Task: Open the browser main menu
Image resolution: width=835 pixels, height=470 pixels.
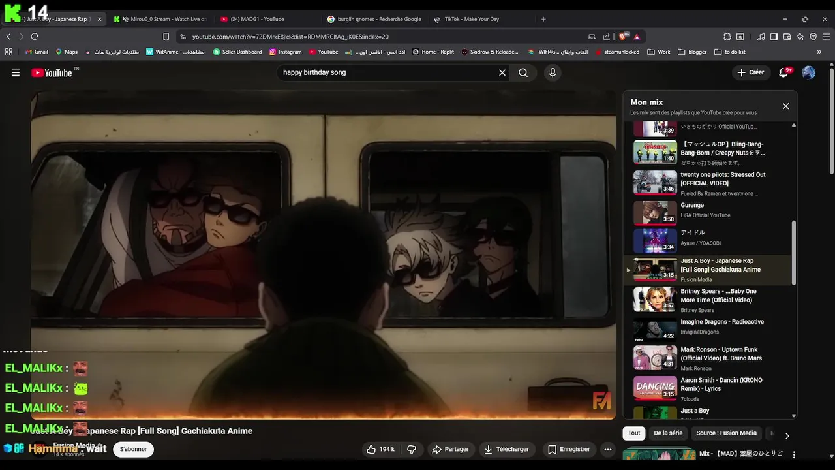Action: point(826,37)
